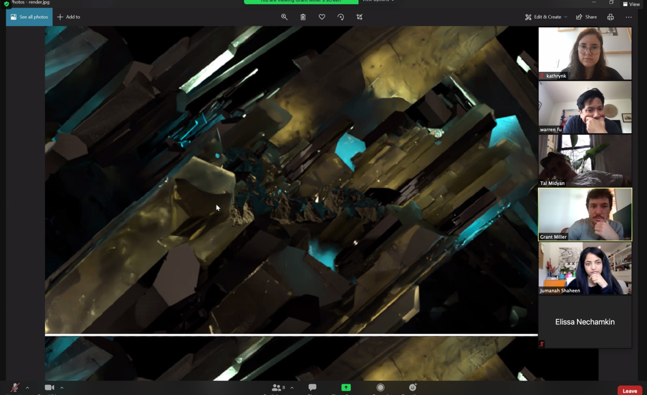Image resolution: width=647 pixels, height=395 pixels.
Task: Click See all photos button
Action: pos(29,17)
